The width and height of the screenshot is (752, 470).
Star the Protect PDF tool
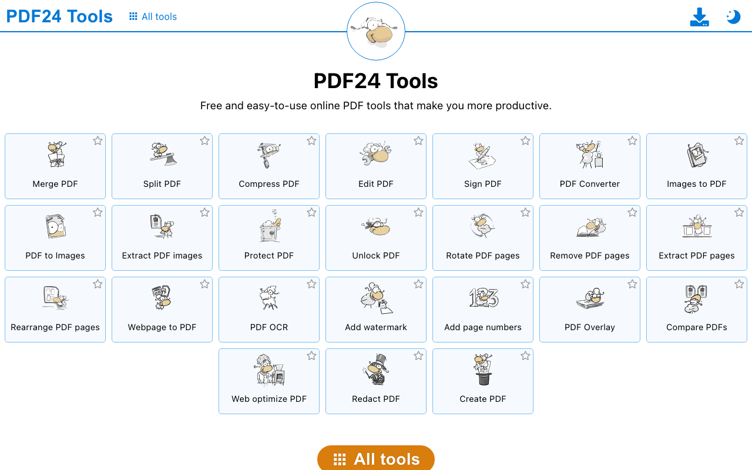(311, 213)
